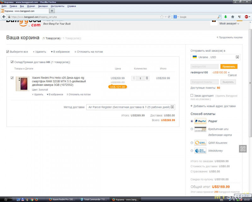Click the WebMoney logo

tap(200, 151)
